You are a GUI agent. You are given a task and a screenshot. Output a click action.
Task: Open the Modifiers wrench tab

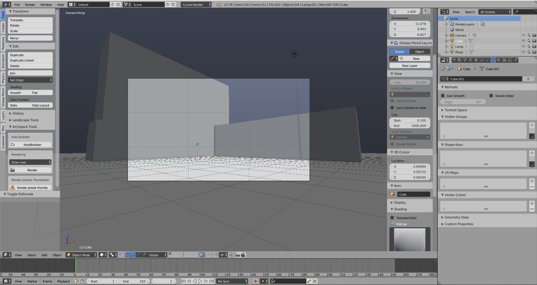coord(487,60)
